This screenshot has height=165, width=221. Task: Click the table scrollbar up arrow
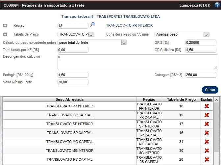216,100
